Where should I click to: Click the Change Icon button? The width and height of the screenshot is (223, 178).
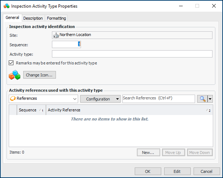[39, 75]
